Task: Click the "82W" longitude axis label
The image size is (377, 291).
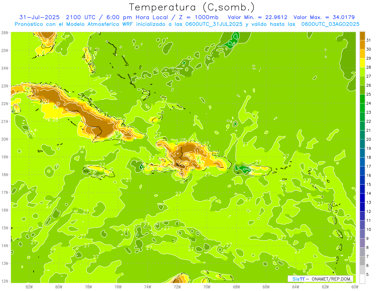Action: (29, 286)
